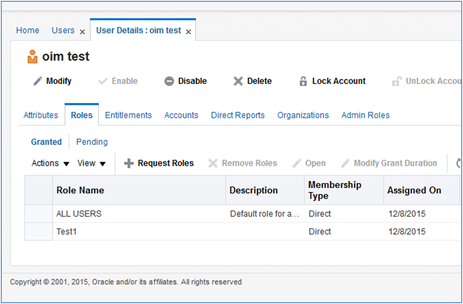Click the Delete button label

pyautogui.click(x=259, y=81)
